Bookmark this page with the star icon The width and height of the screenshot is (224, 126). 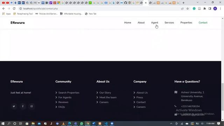(188, 8)
